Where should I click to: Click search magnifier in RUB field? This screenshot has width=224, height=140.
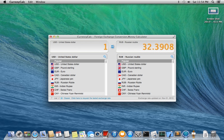[172, 57]
